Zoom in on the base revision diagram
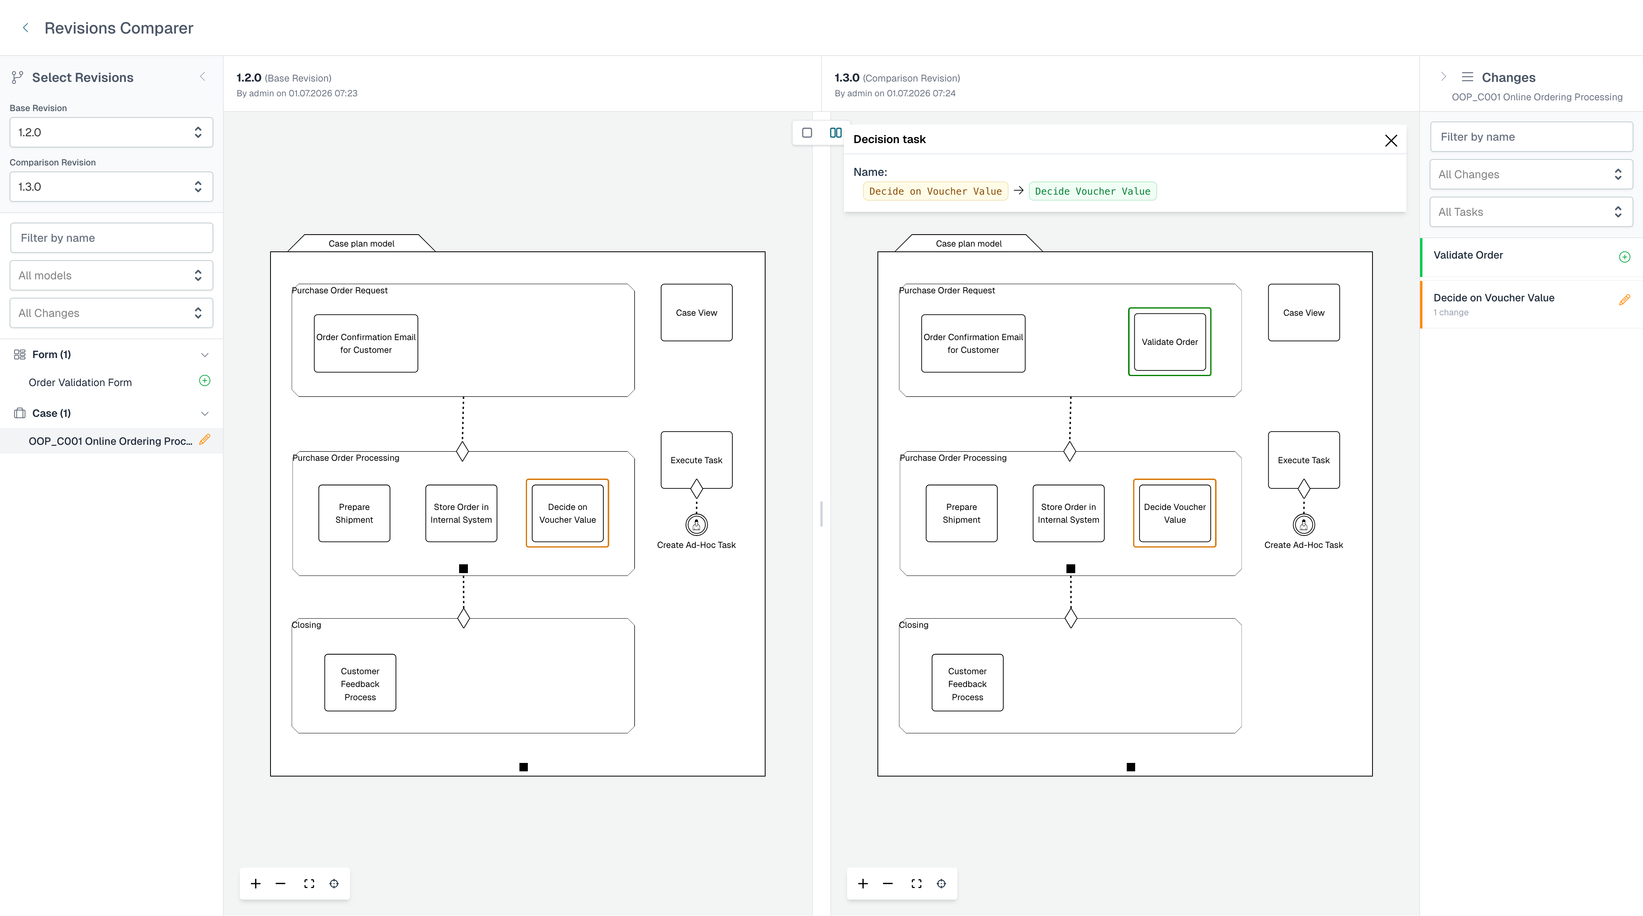 [255, 884]
